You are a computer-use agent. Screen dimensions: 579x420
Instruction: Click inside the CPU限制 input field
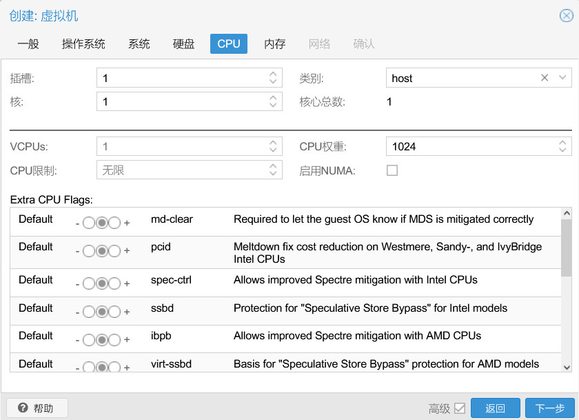tap(179, 170)
